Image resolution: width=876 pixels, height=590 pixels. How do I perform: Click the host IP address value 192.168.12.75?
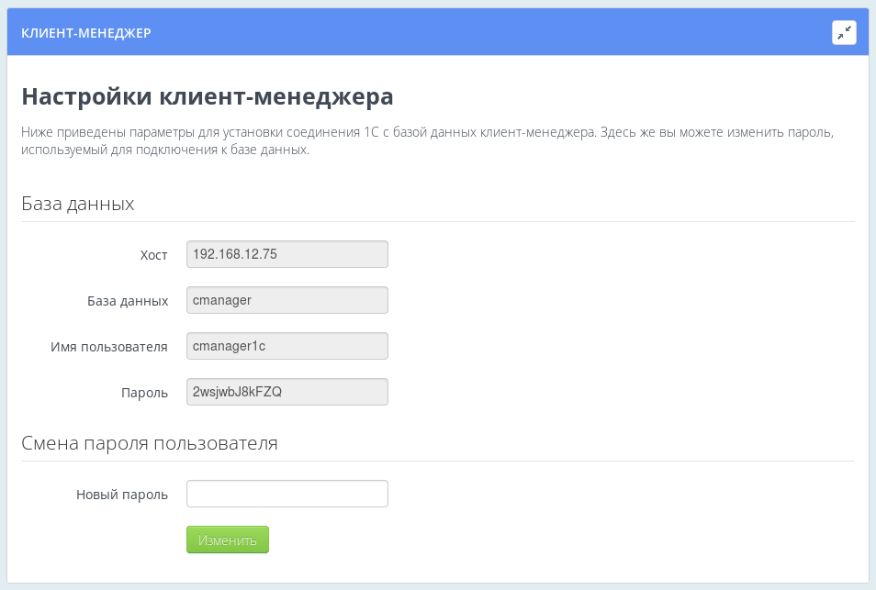click(233, 254)
